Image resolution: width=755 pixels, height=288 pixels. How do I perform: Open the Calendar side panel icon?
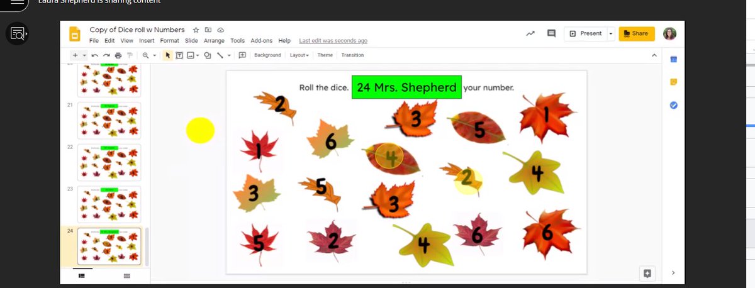coord(673,59)
